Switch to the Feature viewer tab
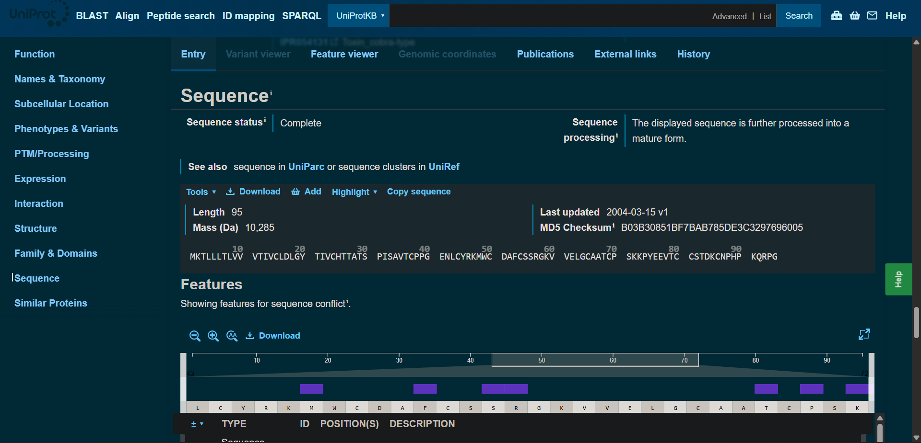 344,54
